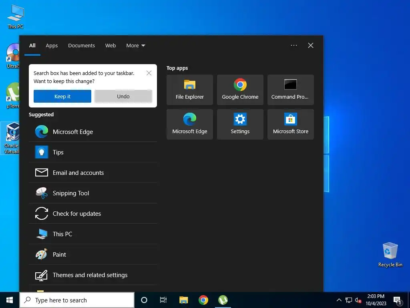Switch to the Documents search tab

[81, 46]
